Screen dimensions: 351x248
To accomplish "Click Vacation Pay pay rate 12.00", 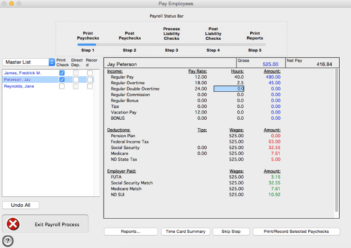I will 201,112.
